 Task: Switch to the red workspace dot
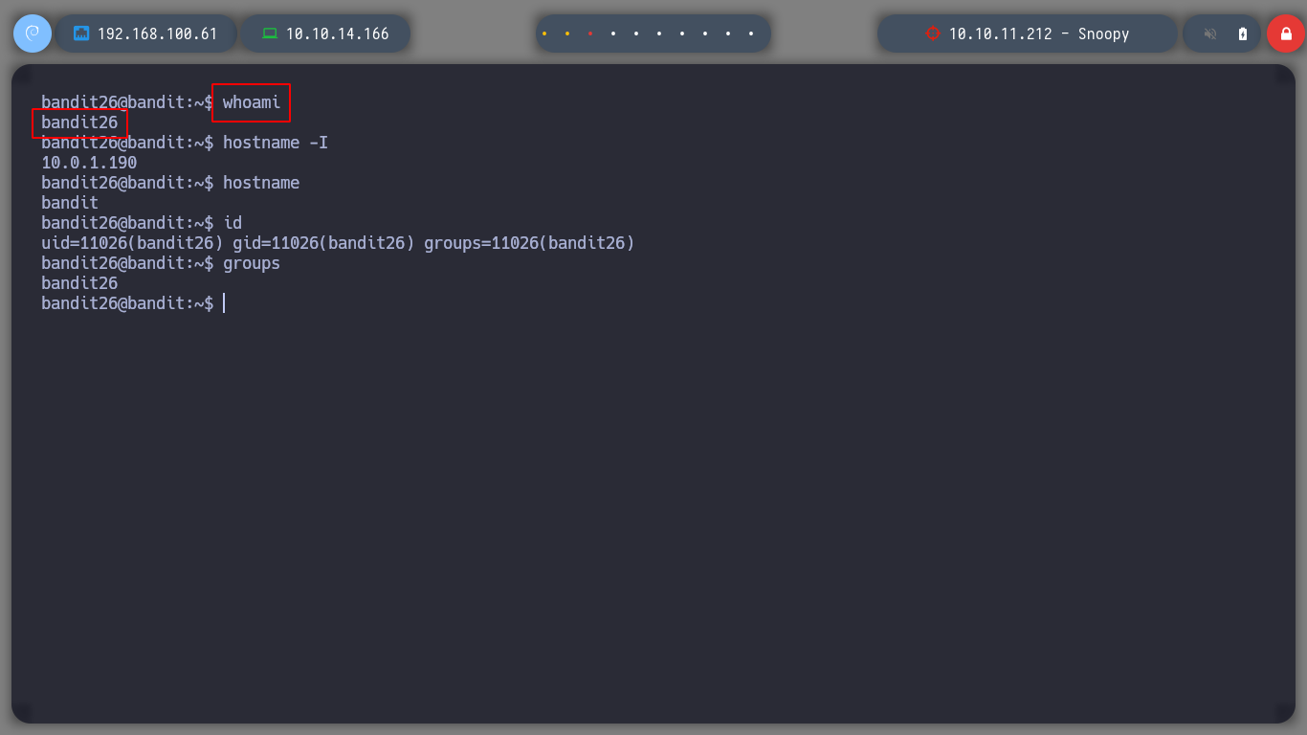point(590,33)
